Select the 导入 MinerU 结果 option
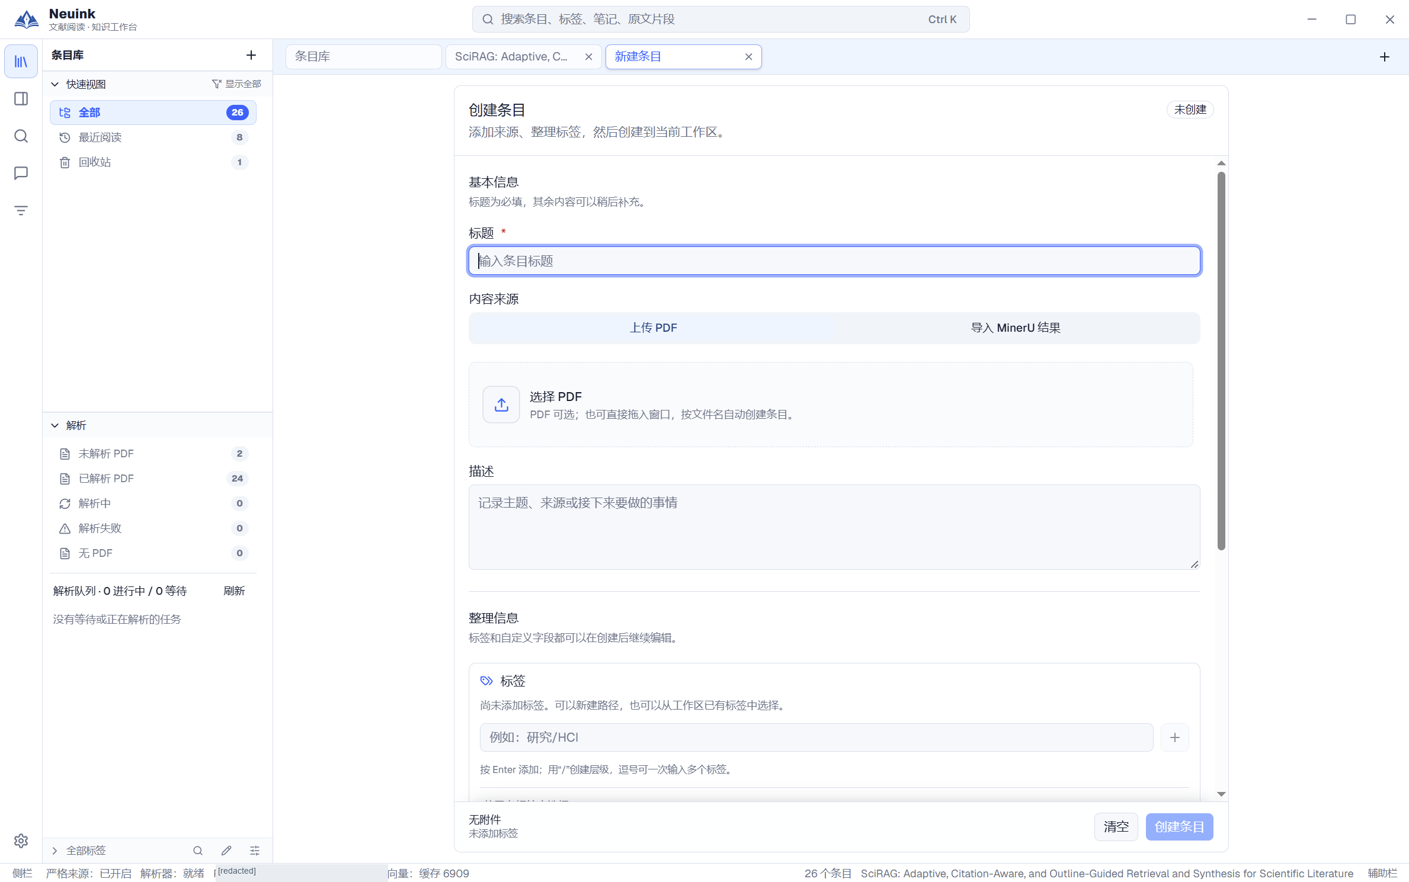The width and height of the screenshot is (1409, 882). pos(1016,328)
